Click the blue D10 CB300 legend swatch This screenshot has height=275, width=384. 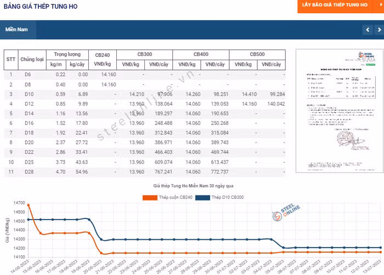(203, 197)
